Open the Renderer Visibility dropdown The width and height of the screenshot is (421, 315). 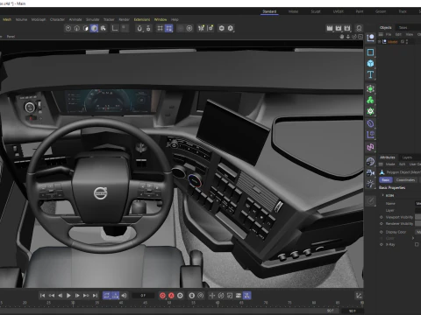click(x=418, y=223)
